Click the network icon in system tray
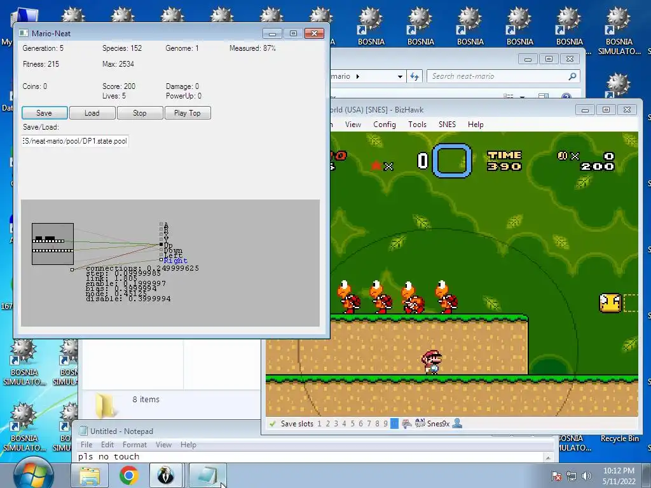This screenshot has height=488, width=651. coord(572,476)
